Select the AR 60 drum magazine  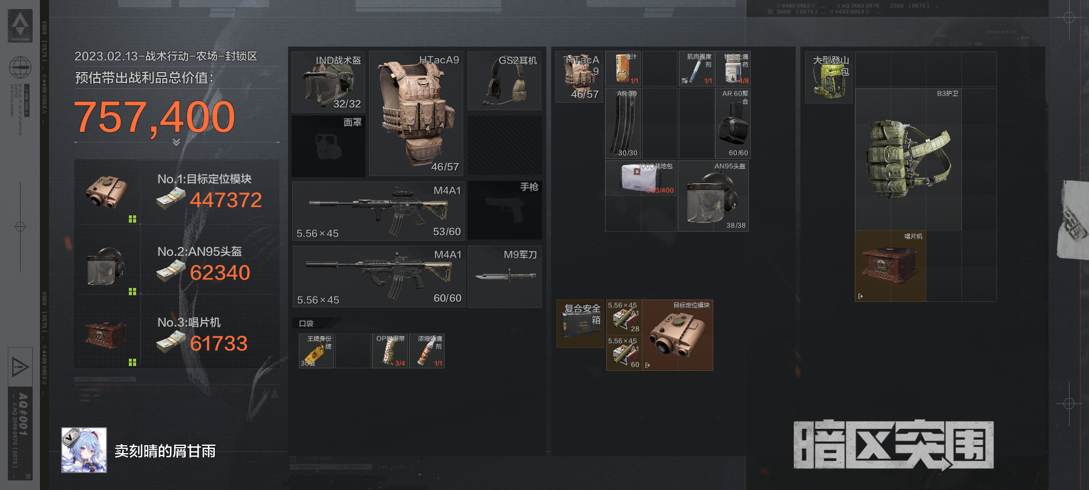pos(733,123)
